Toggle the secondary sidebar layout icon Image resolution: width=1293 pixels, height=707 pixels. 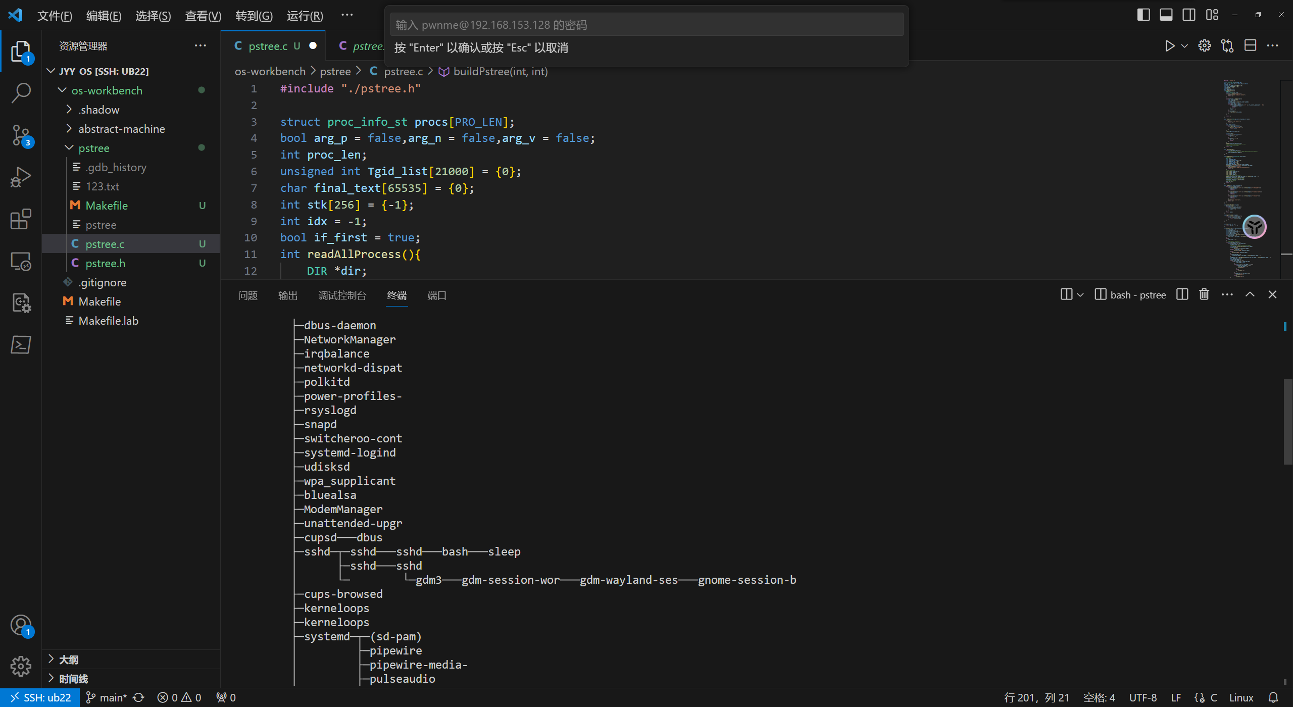1189,15
